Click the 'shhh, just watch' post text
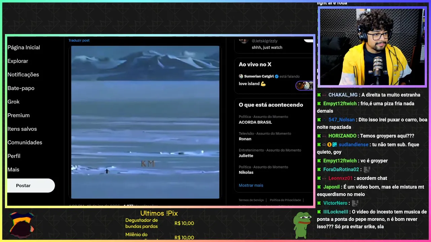The width and height of the screenshot is (431, 242). tap(267, 47)
